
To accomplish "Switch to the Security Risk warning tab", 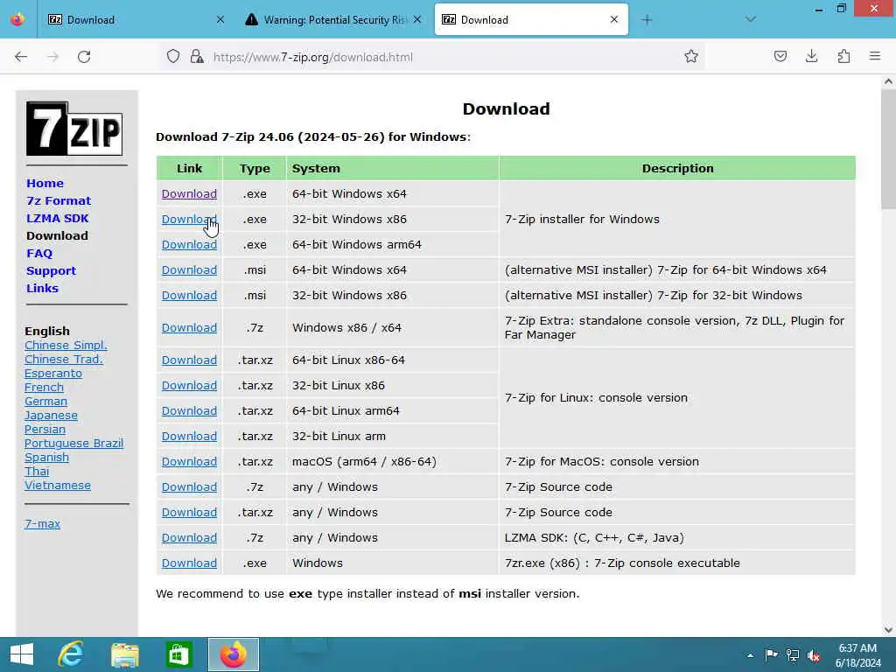I will pyautogui.click(x=333, y=19).
